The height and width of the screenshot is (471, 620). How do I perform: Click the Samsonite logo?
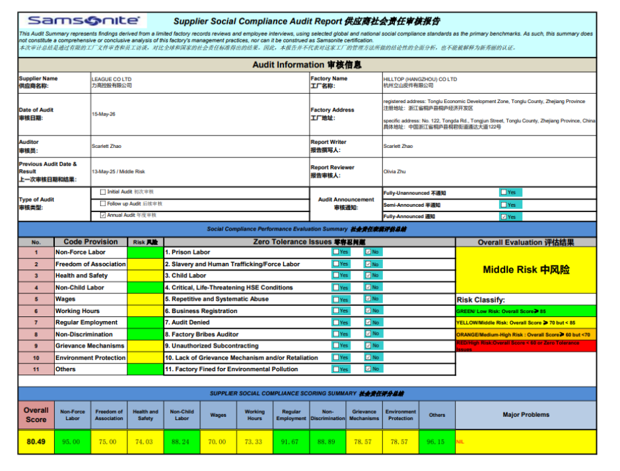84,20
